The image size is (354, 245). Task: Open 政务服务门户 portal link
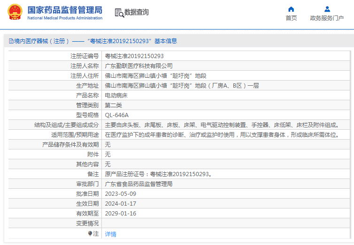coord(327,18)
